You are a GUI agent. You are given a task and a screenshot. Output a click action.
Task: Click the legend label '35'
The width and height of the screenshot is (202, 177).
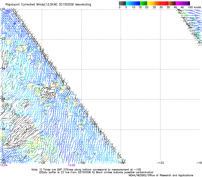[x=168, y=7]
